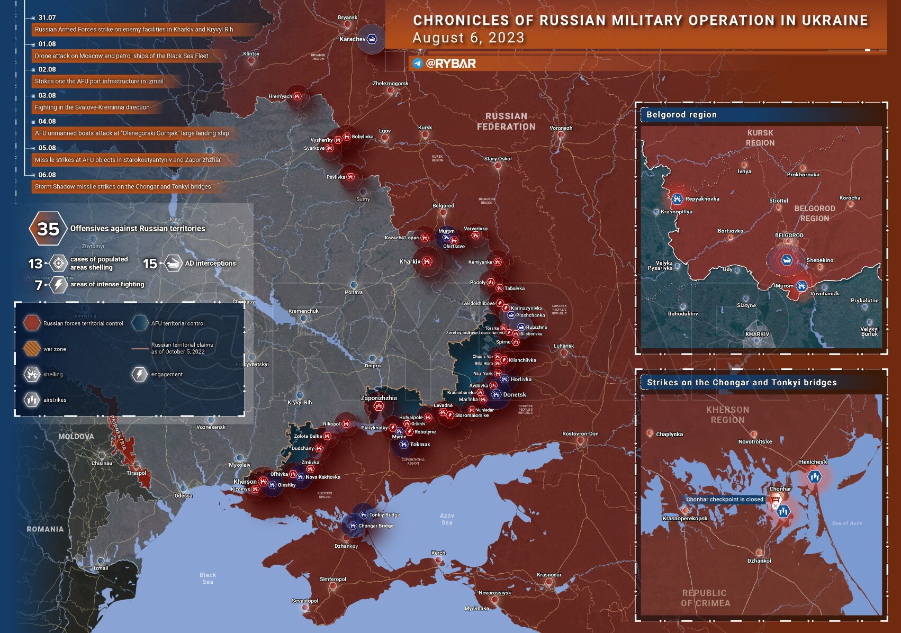Open the @RYBAR channel link
901x633 pixels.
(450, 64)
